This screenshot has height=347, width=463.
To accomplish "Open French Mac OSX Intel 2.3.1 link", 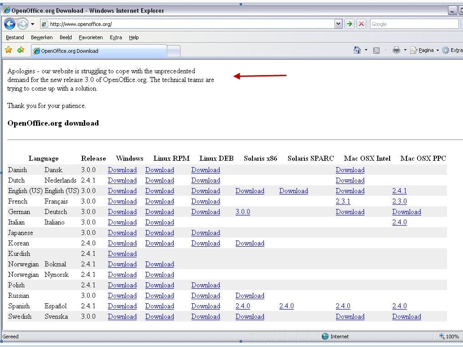I will click(343, 202).
